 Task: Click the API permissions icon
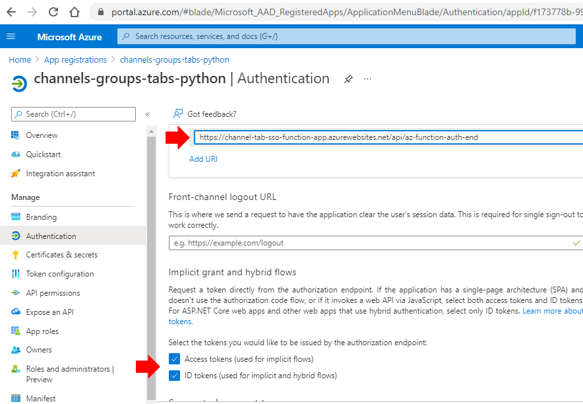point(16,293)
